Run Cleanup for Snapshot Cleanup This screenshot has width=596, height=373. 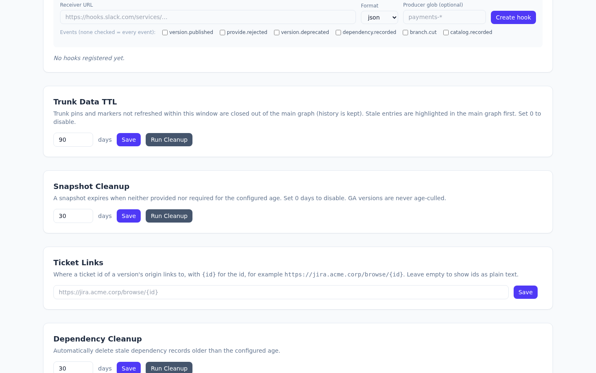pyautogui.click(x=169, y=216)
